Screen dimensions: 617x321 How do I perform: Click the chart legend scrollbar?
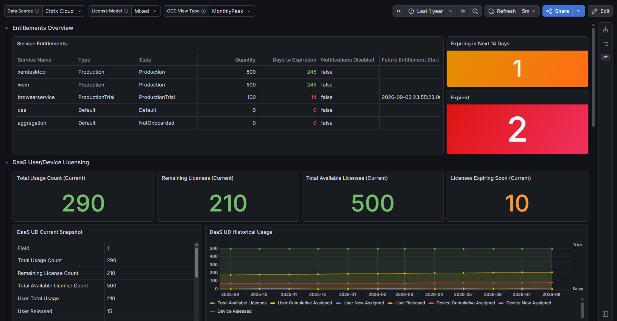(582, 310)
